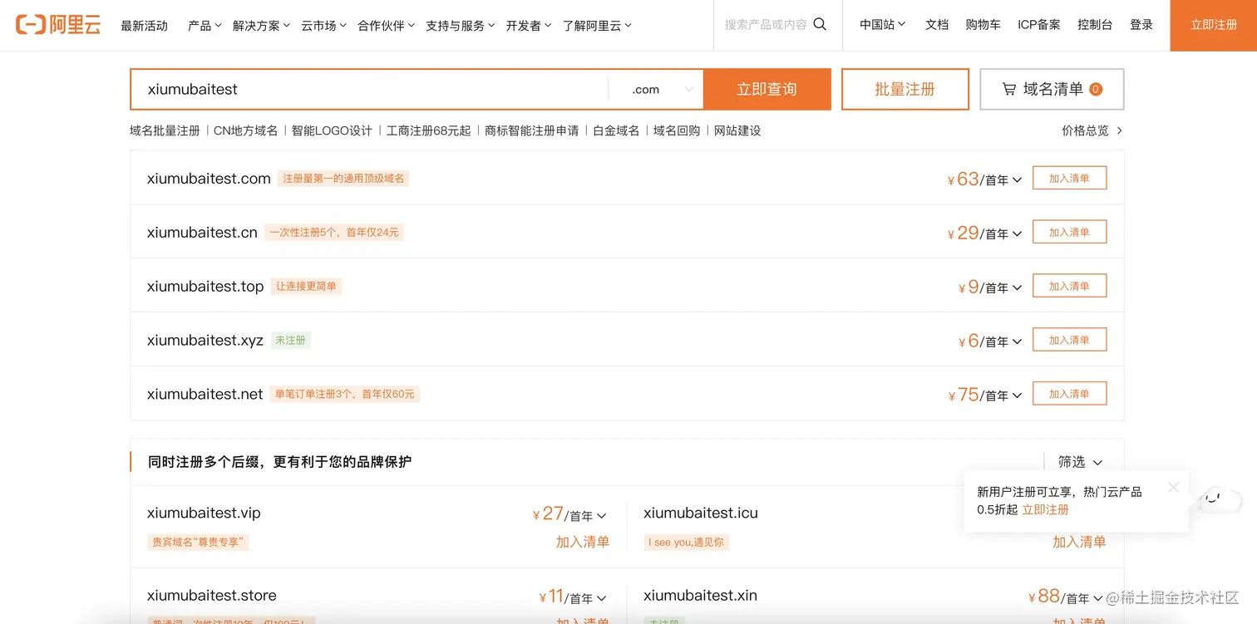
Task: Click the cart icon in 域名清单 button
Action: (x=1009, y=89)
